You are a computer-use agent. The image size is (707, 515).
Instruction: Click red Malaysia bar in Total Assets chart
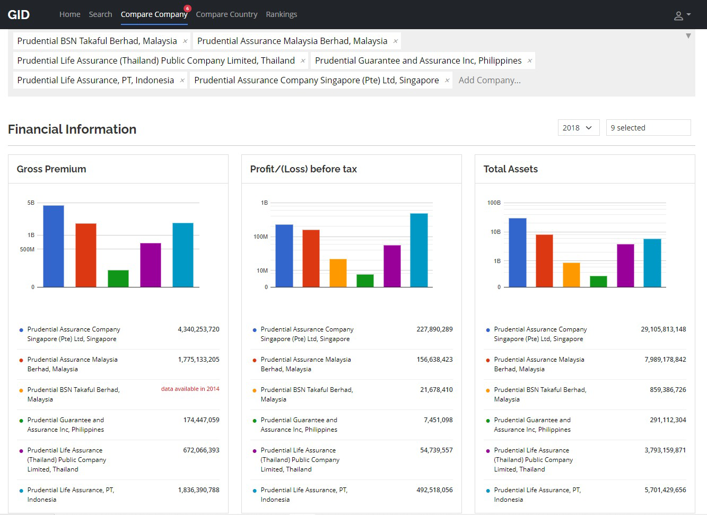point(544,261)
